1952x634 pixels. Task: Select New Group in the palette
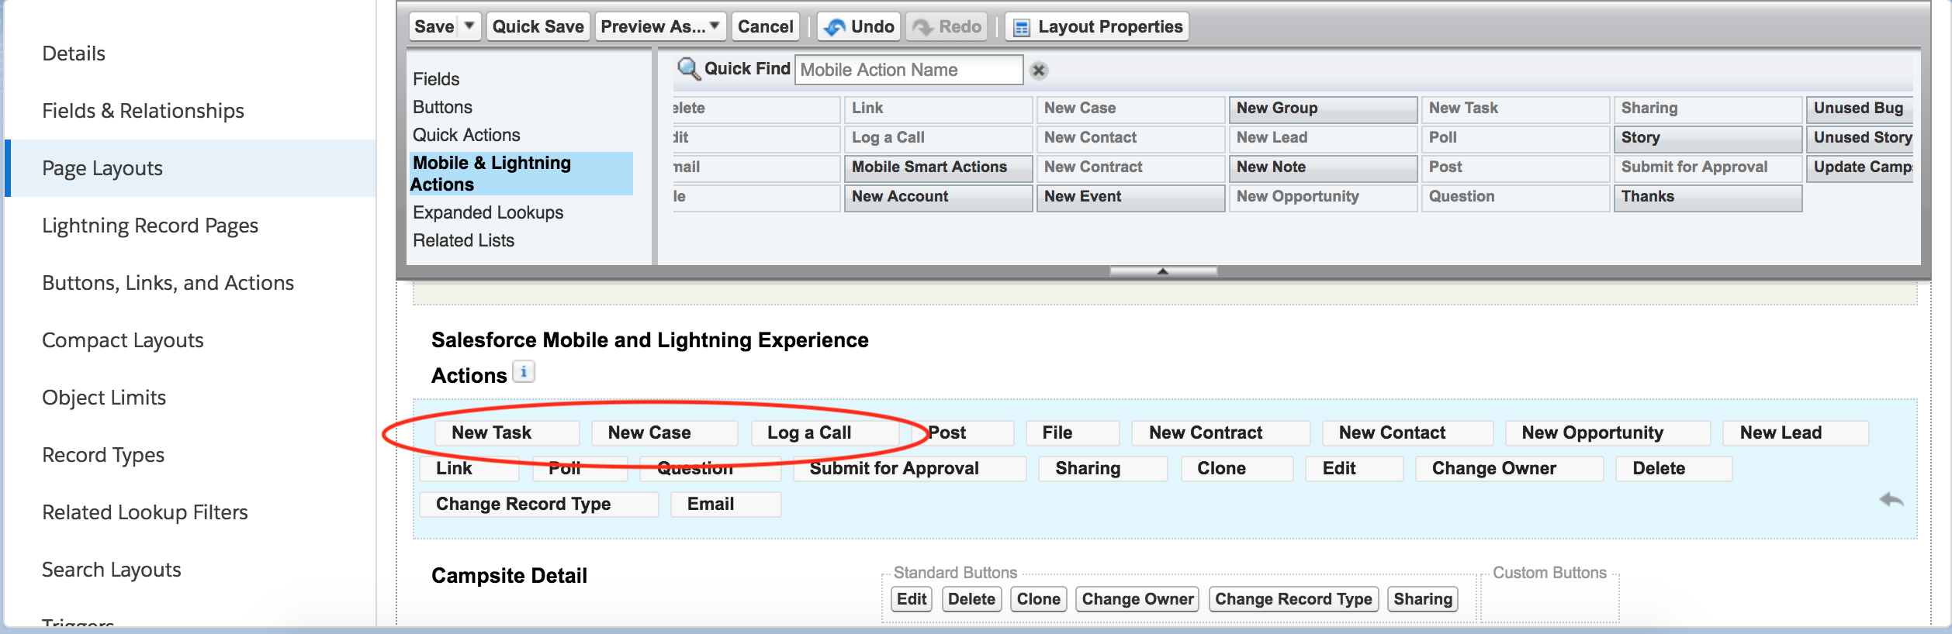tap(1323, 109)
